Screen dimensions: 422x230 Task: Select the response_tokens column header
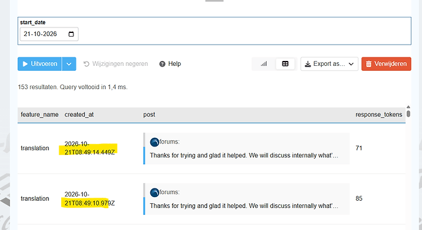coord(379,115)
